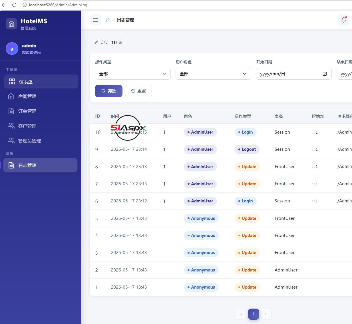352x324 pixels.
Task: Click Session cell in row 9
Action: point(282,149)
